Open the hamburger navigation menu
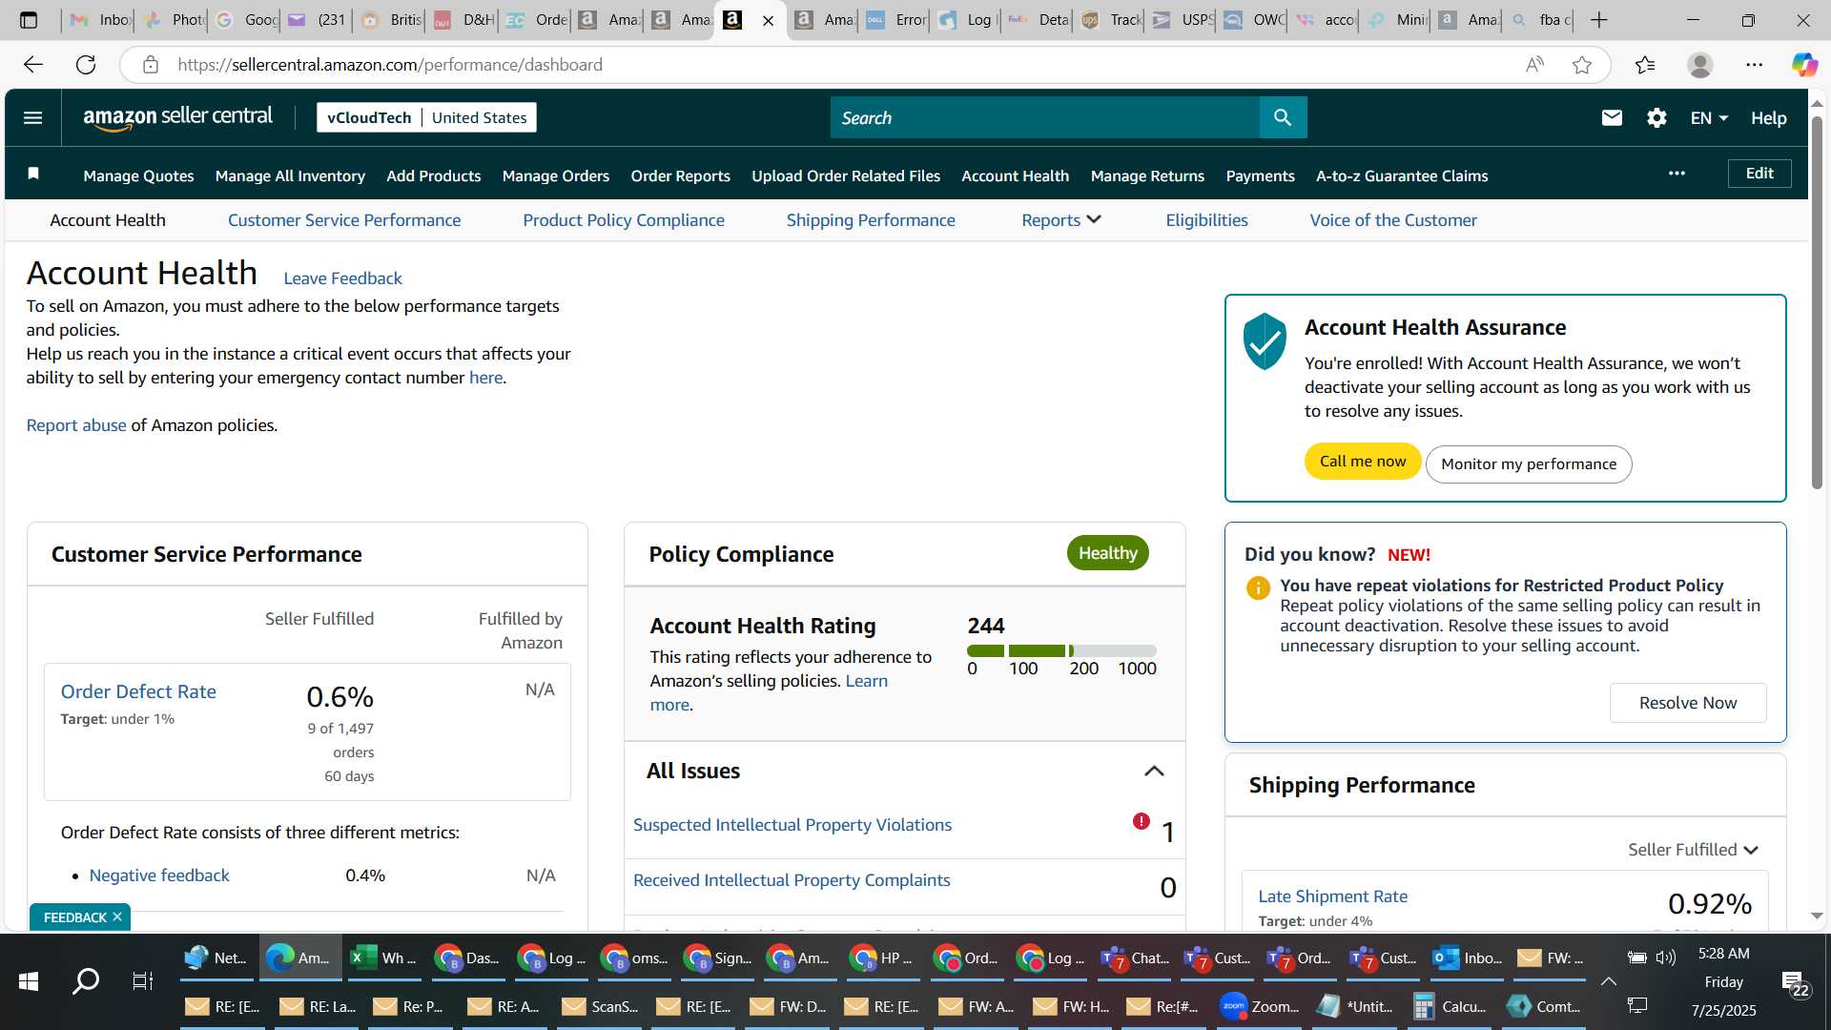 coord(32,117)
